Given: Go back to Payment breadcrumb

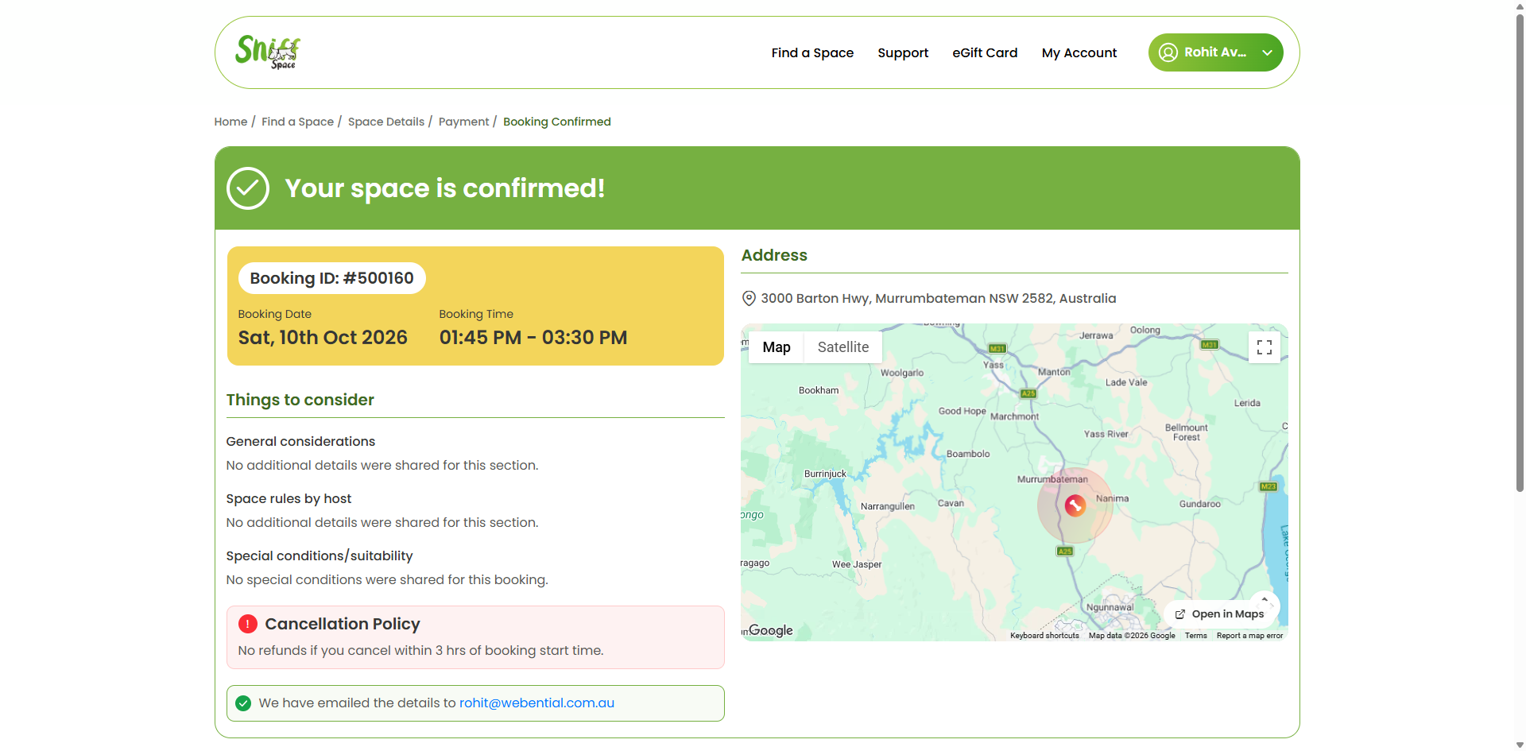Looking at the screenshot, I should coord(463,122).
